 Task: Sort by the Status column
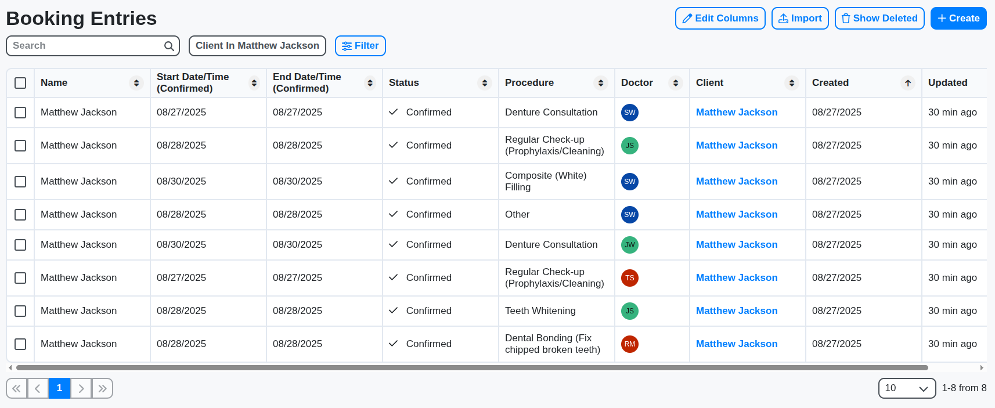(485, 83)
